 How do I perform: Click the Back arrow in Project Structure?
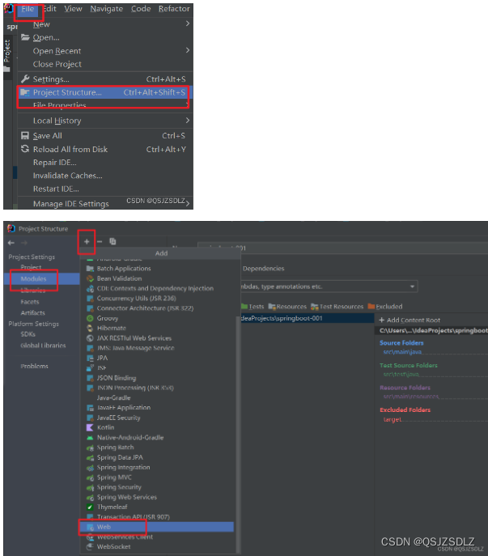[x=11, y=243]
